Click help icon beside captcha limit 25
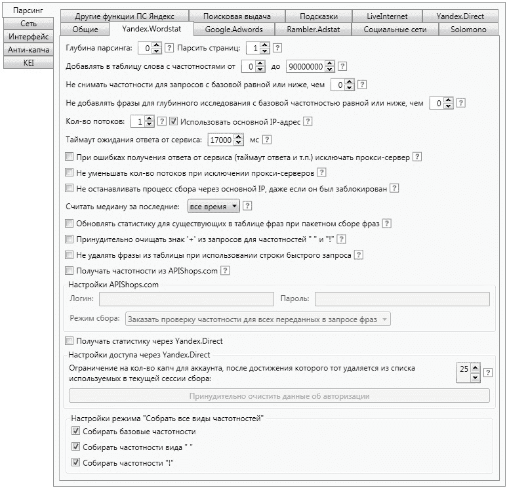The width and height of the screenshot is (507, 488). click(x=487, y=373)
